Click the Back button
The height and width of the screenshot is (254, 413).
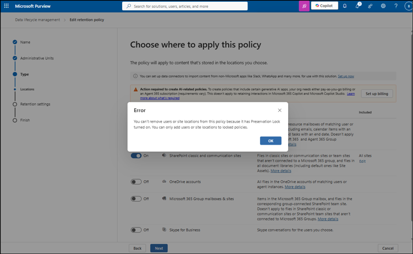[x=137, y=248]
